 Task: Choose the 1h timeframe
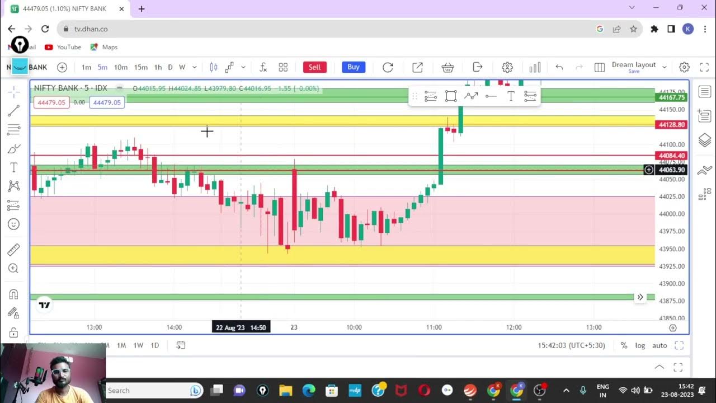pyautogui.click(x=158, y=67)
